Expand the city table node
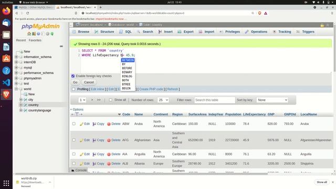The image size is (336, 189). (21, 100)
